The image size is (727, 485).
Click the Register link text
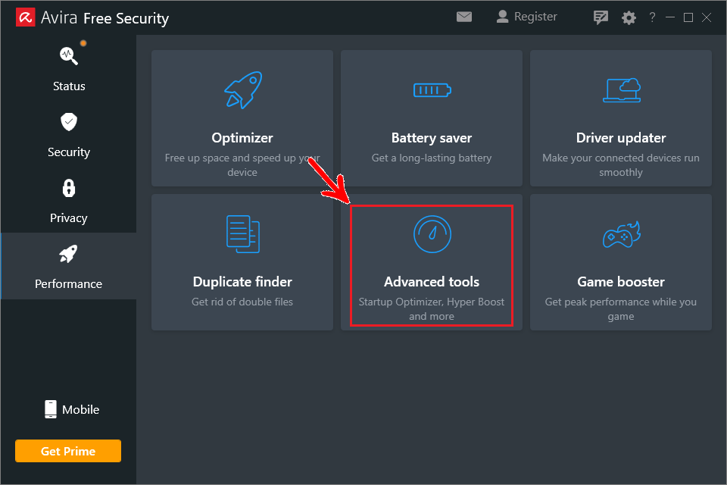(x=535, y=17)
